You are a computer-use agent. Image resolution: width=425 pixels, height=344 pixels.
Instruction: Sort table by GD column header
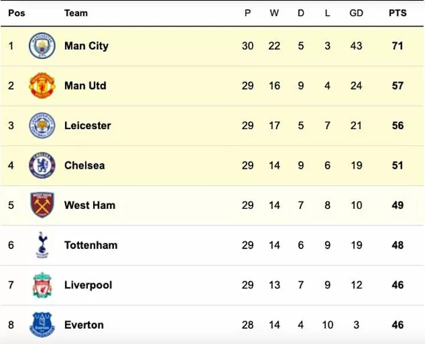356,13
